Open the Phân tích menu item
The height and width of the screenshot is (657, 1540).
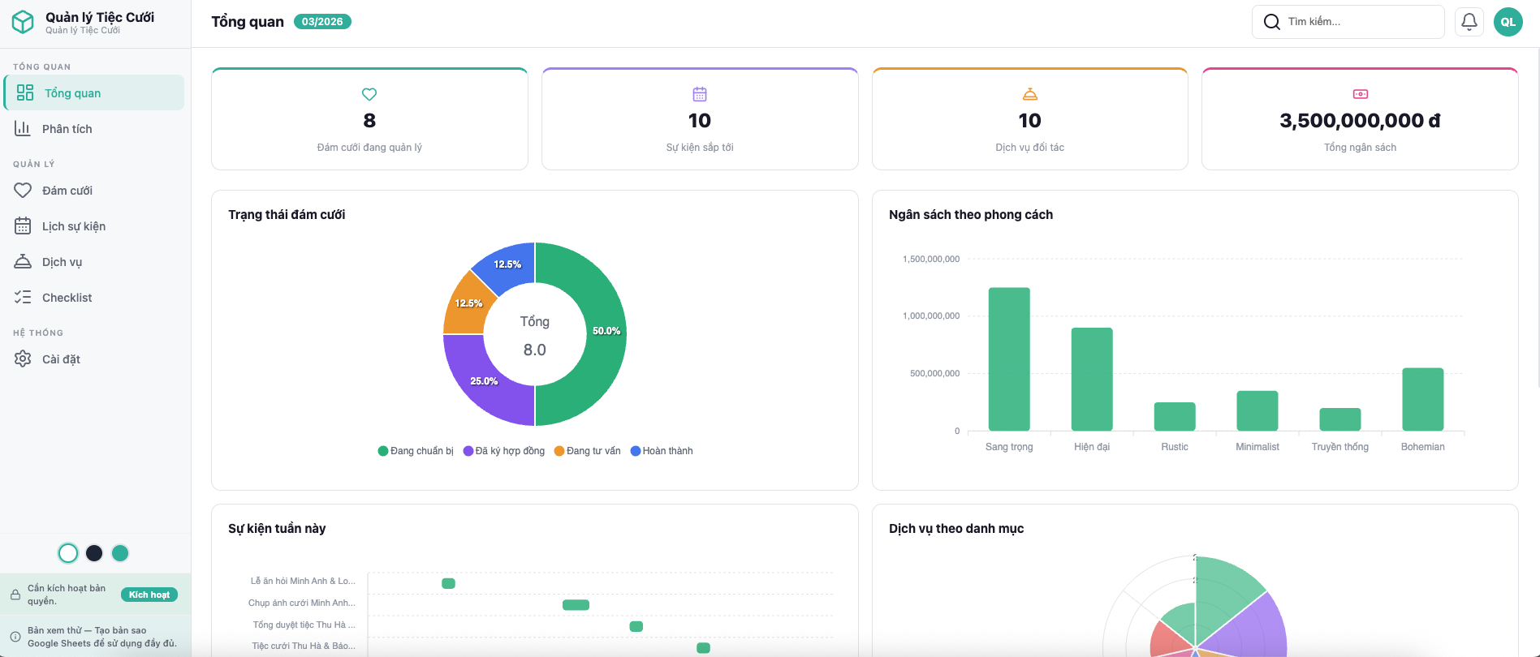(67, 129)
